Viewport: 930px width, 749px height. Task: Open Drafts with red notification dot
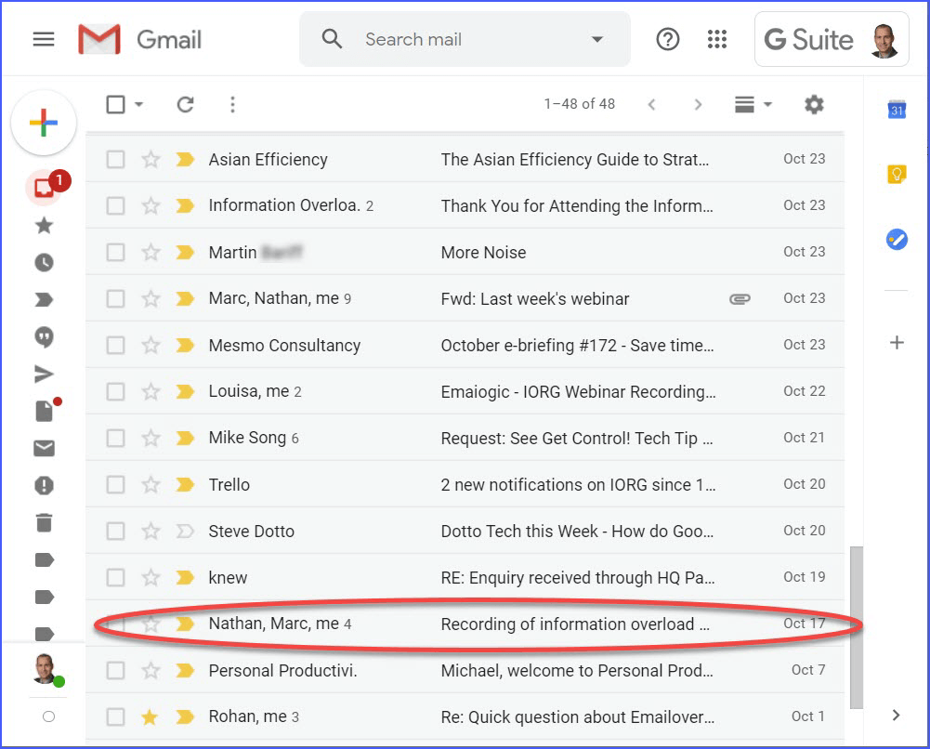(45, 411)
